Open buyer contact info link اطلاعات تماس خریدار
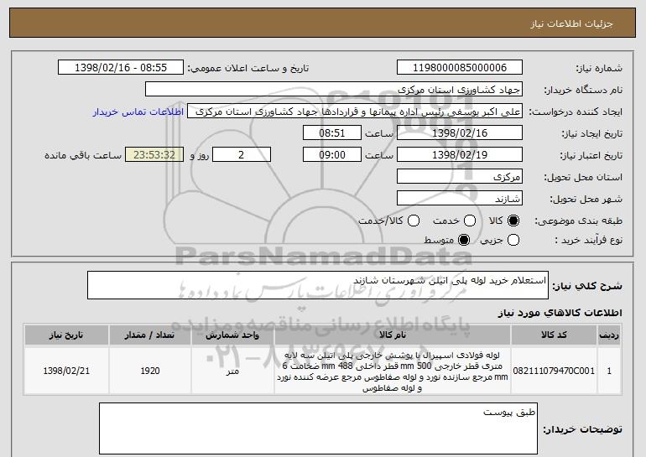The height and width of the screenshot is (457, 646). point(138,112)
